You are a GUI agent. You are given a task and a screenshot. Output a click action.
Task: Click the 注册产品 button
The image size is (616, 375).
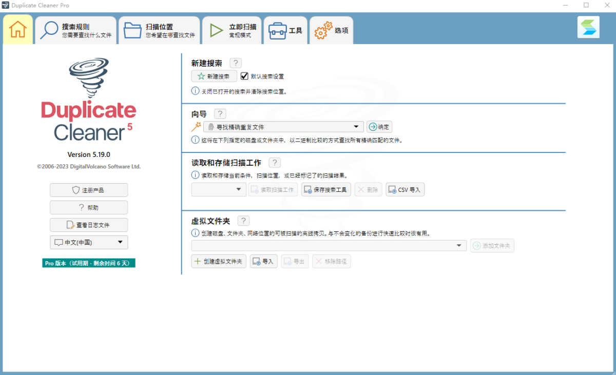click(89, 190)
